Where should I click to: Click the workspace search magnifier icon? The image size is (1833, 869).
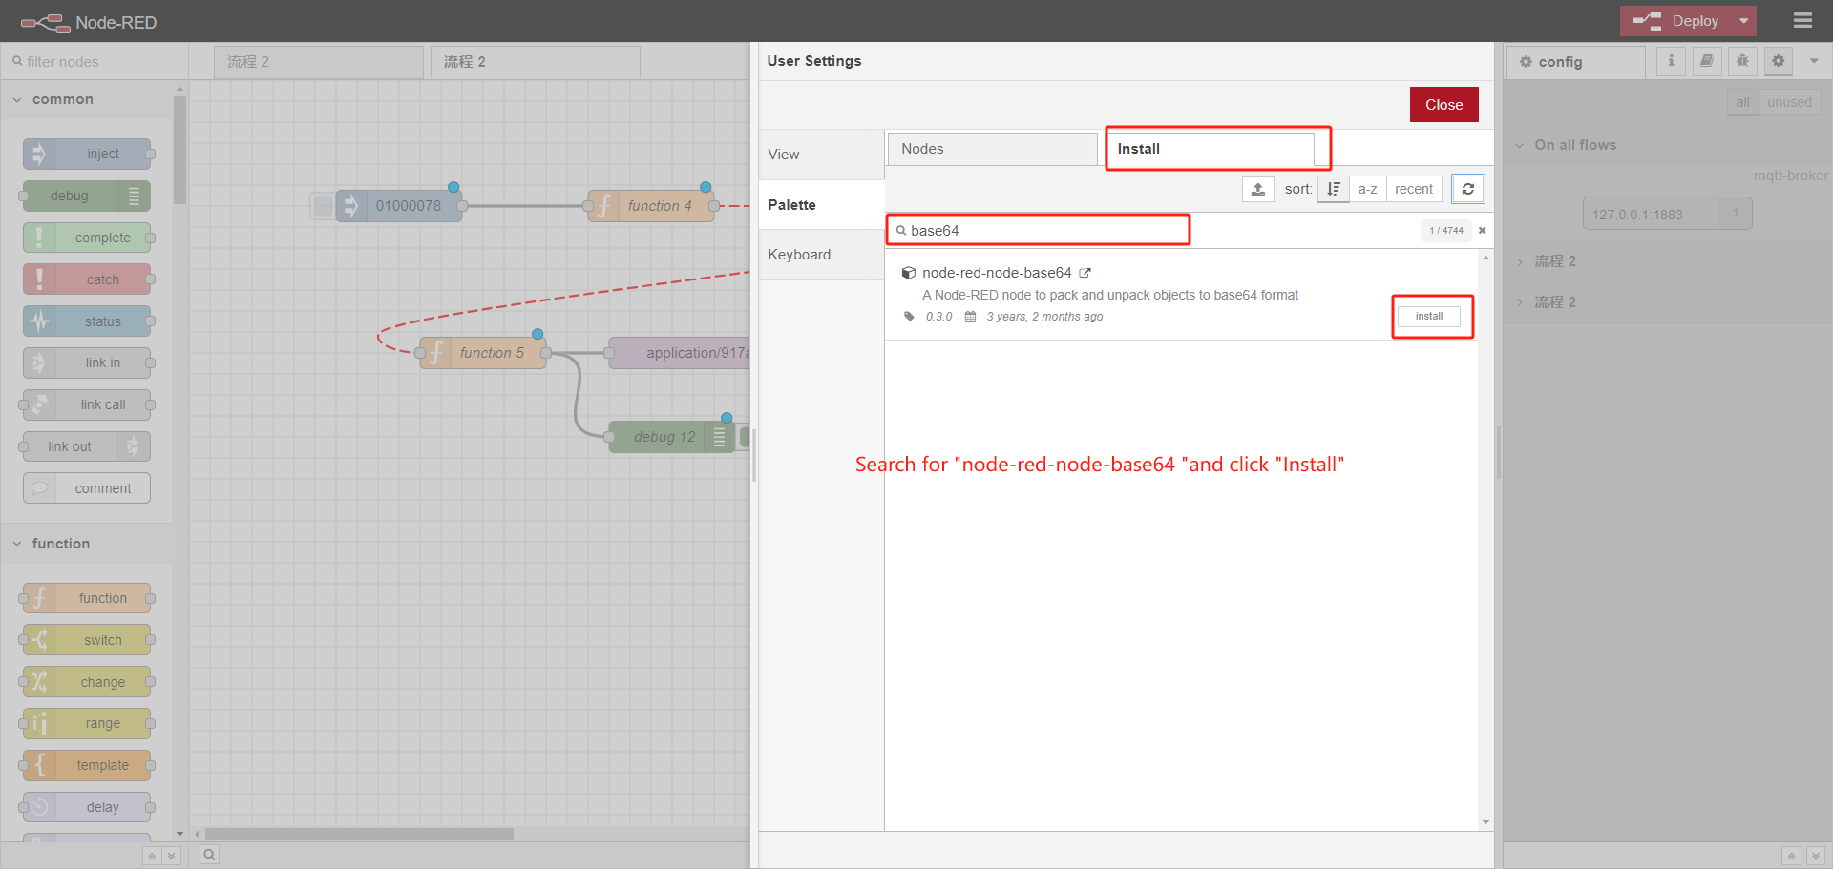(x=209, y=855)
